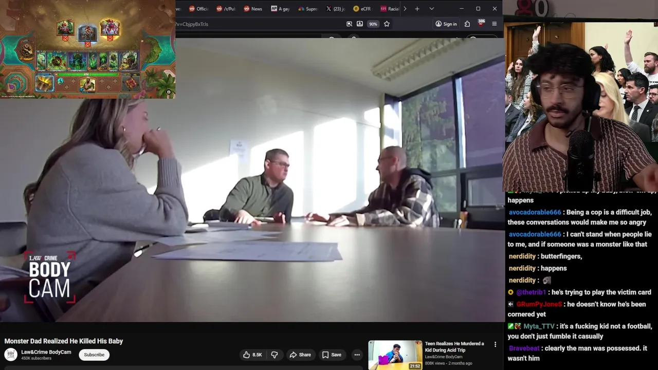The width and height of the screenshot is (658, 370).
Task: Click the bodycam video player
Action: click(252, 180)
